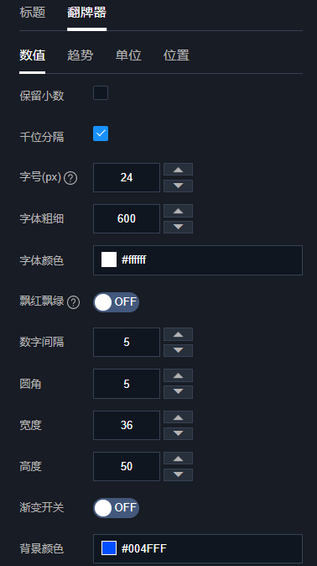
Task: Open the blue 背景颜色 swatch
Action: coord(109,548)
